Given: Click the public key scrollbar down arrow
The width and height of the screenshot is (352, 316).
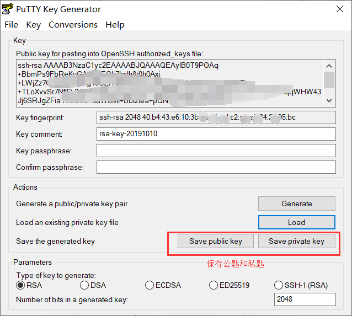Looking at the screenshot, I should click(329, 100).
